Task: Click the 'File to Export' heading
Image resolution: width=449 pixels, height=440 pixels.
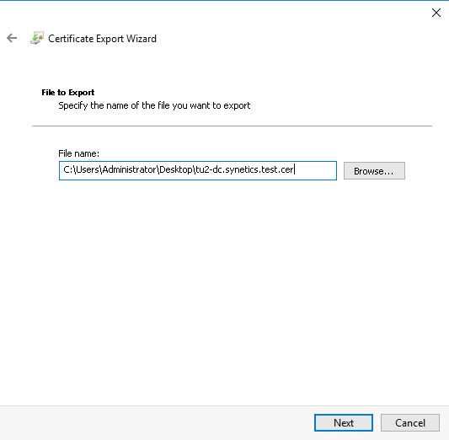Action: (68, 93)
